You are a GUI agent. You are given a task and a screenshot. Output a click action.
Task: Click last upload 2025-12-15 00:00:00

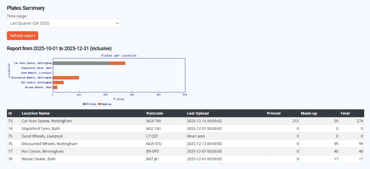click(204, 121)
